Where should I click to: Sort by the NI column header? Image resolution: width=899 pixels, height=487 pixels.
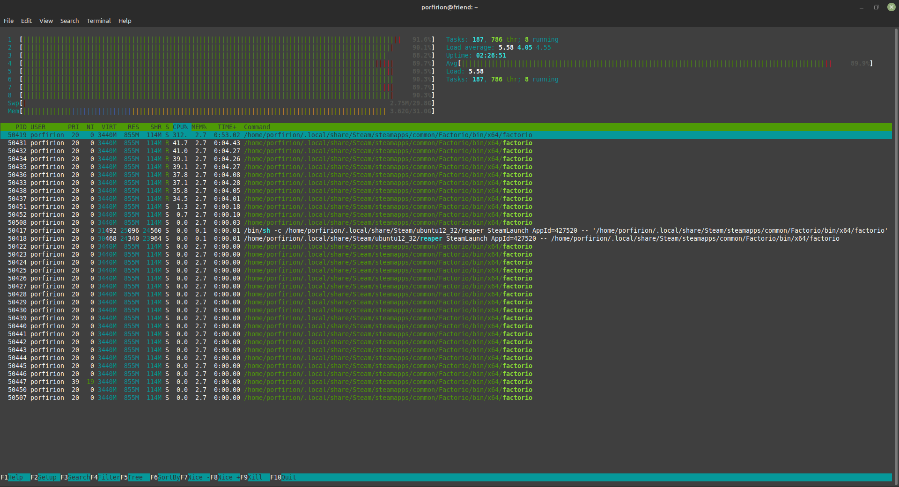(x=90, y=127)
